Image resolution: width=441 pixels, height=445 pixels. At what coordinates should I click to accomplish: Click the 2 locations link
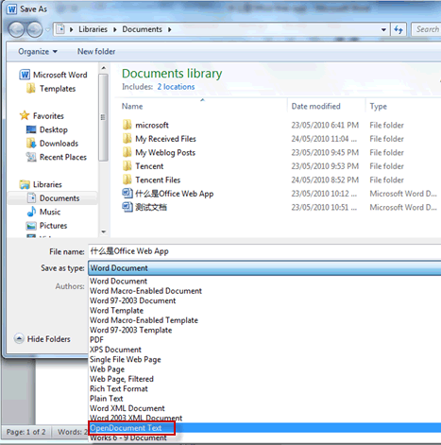(x=176, y=87)
